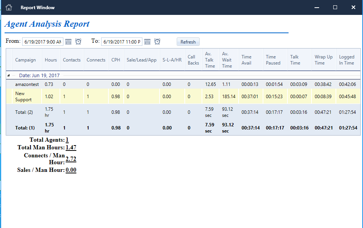Sort by Contacts column header
The image size is (363, 228).
72,60
